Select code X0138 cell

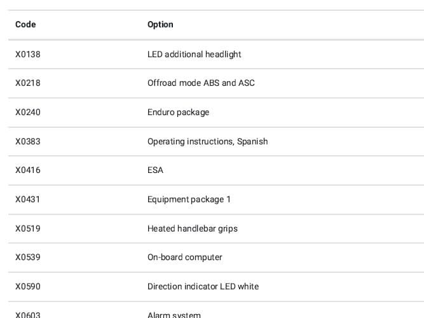point(28,54)
